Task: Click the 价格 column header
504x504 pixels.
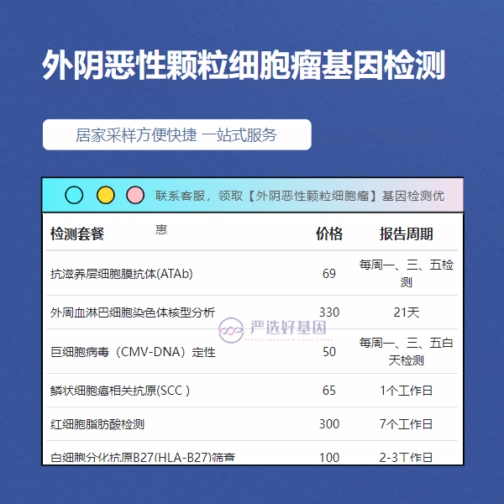Action: [x=329, y=234]
